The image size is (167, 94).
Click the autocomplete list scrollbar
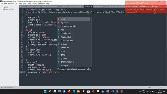click(x=91, y=21)
